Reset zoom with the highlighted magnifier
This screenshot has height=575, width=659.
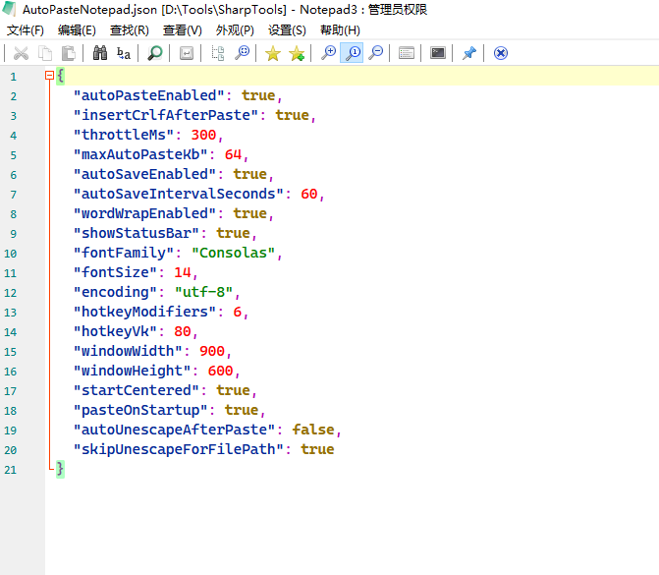pos(352,53)
